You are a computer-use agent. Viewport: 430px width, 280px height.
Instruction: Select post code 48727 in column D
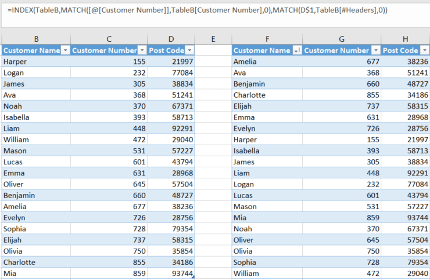click(x=171, y=195)
